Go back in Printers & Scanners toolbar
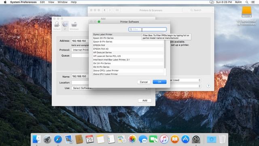 (x=104, y=10)
